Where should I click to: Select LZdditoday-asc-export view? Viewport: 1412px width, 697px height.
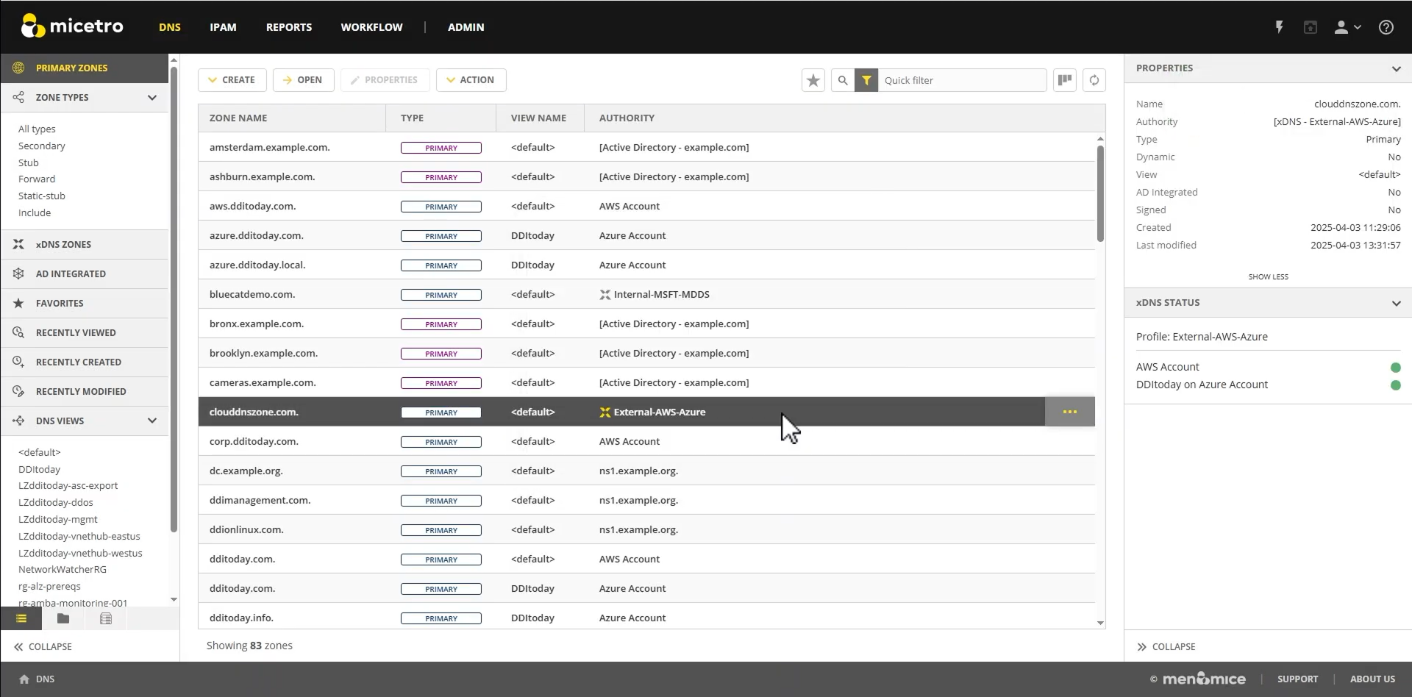(68, 486)
